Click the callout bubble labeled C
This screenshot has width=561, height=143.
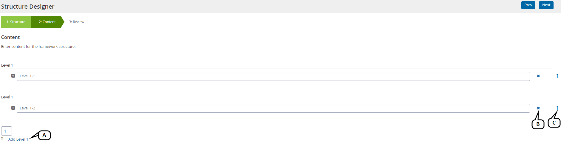[554, 123]
